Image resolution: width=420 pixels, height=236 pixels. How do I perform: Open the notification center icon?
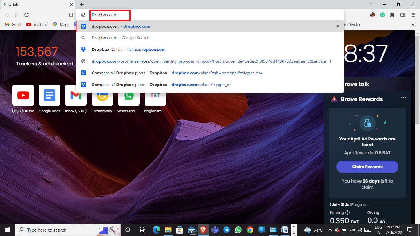point(410,230)
